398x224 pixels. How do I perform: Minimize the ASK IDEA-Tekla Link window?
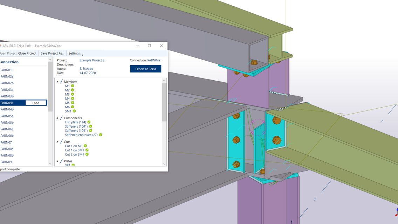[x=138, y=46]
